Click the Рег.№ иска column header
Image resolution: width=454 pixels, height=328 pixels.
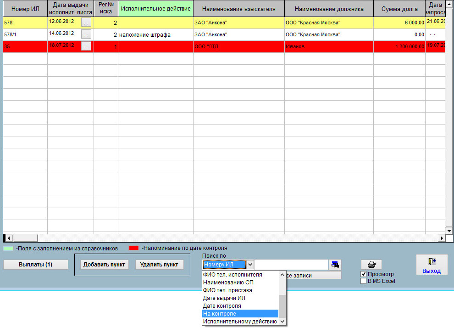point(106,9)
